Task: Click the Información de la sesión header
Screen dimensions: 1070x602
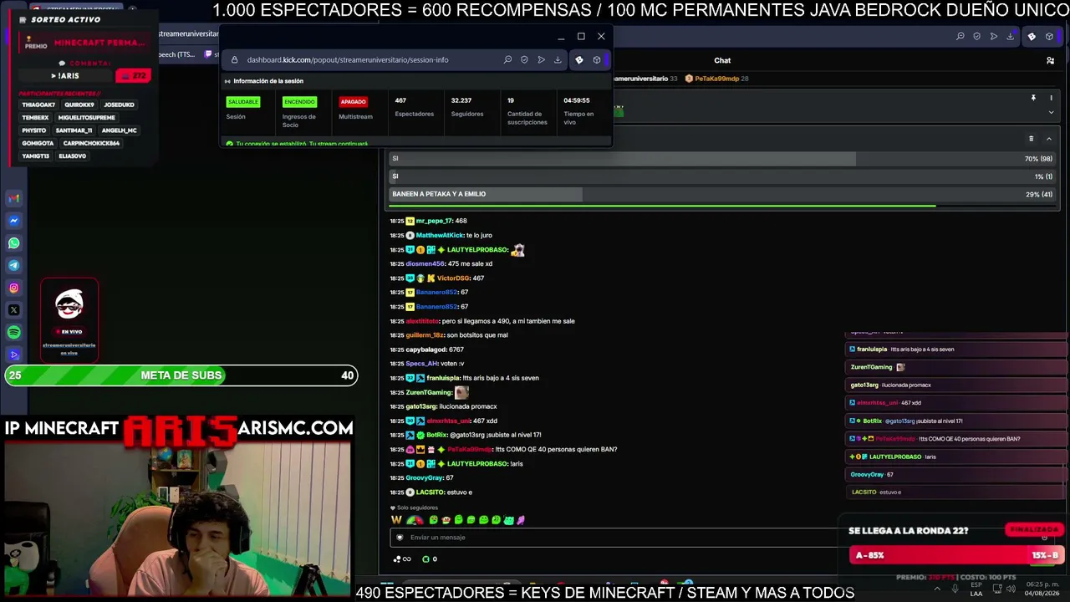Action: (x=268, y=81)
